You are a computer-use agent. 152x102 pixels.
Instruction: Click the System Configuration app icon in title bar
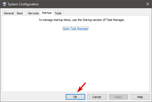(x=4, y=4)
